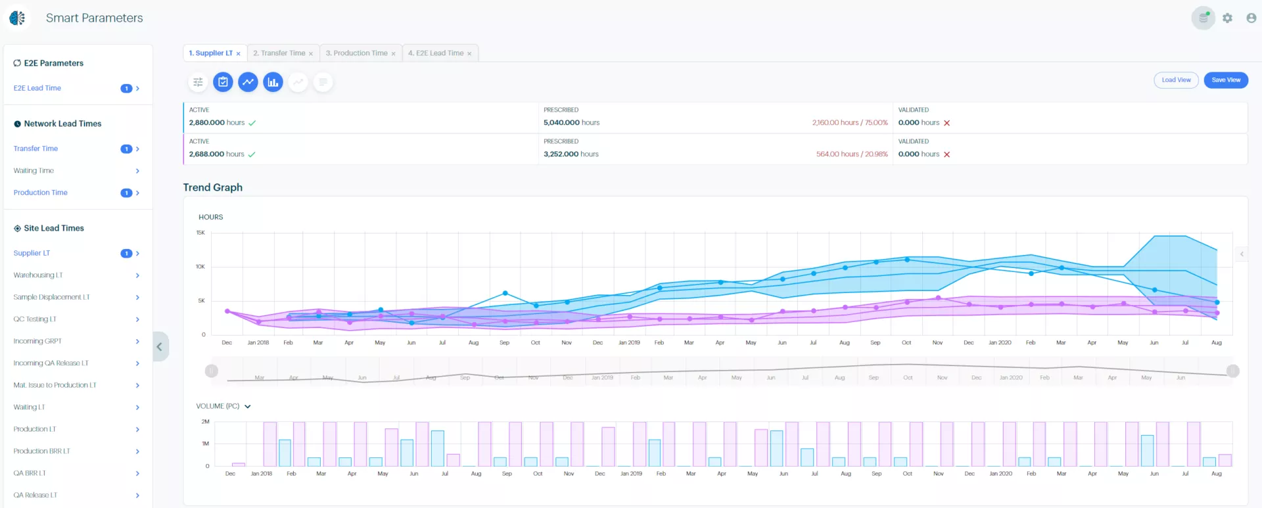Enable the faded text list view
The width and height of the screenshot is (1262, 508).
[x=323, y=82]
